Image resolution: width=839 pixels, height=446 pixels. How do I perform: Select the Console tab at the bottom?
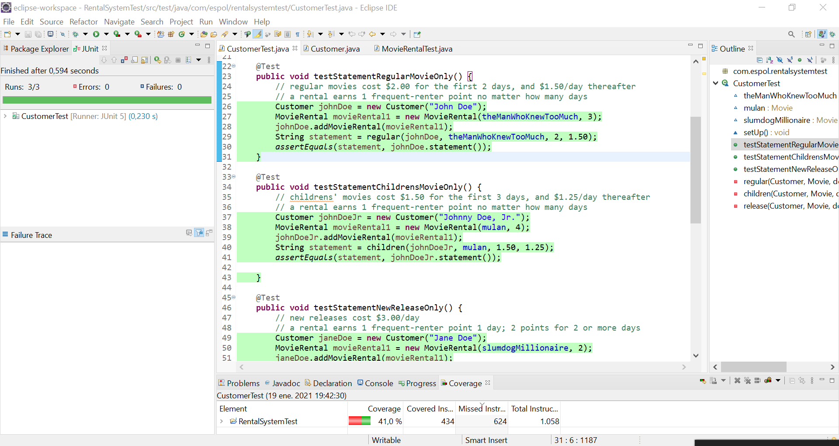tap(378, 383)
